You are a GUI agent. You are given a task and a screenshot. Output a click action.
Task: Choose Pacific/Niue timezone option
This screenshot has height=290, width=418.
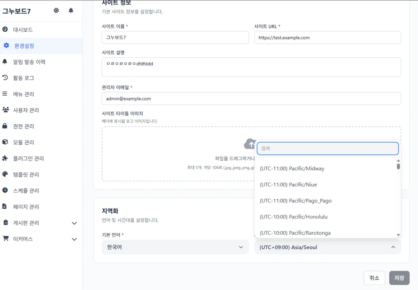point(326,185)
